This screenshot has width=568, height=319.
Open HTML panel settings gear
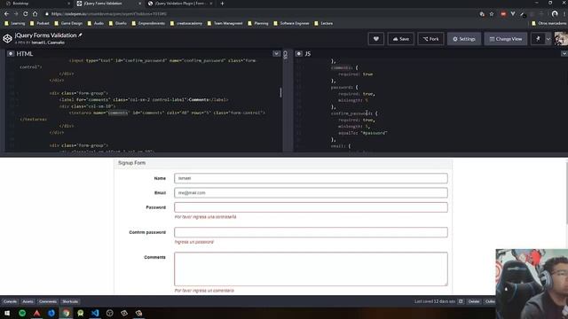[11, 53]
